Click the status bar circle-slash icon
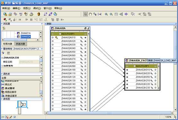 pos(15,117)
